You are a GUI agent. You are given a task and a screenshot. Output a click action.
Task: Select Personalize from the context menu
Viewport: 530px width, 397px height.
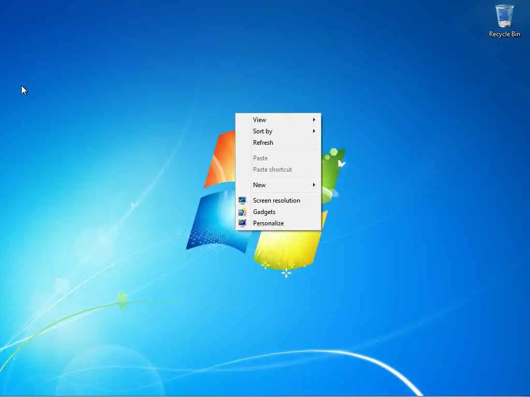[x=278, y=223]
